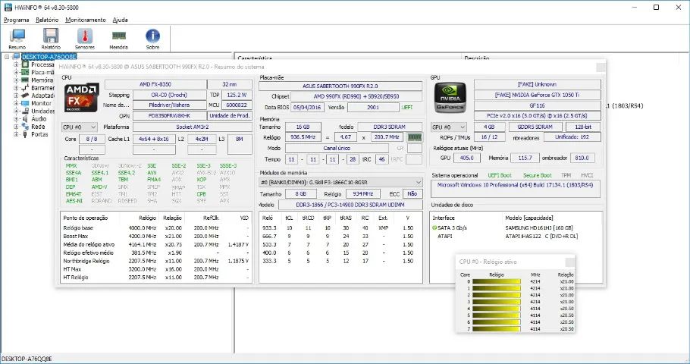Click the GDDR5 SDRAM memory type field
690x364 pixels.
535,127
